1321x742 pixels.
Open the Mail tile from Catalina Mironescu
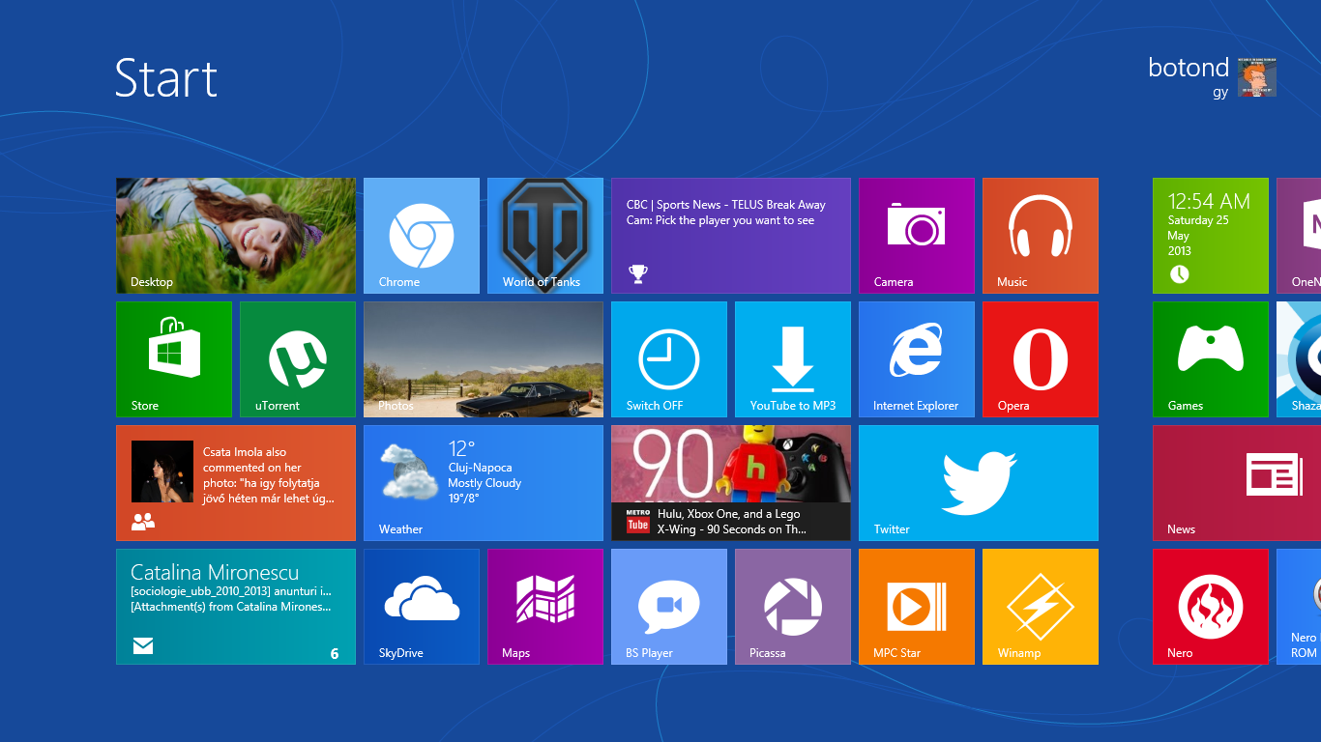click(236, 607)
